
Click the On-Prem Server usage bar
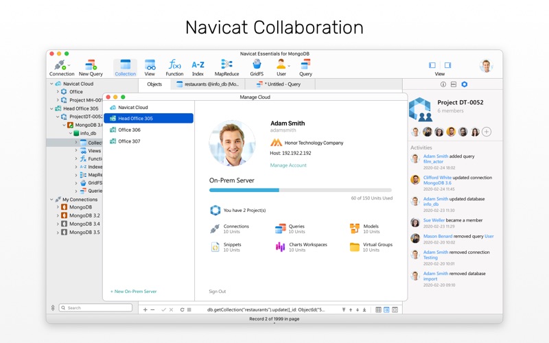[x=301, y=190]
